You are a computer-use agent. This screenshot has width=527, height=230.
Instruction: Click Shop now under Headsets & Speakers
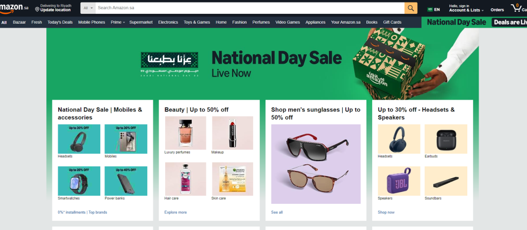pos(386,212)
